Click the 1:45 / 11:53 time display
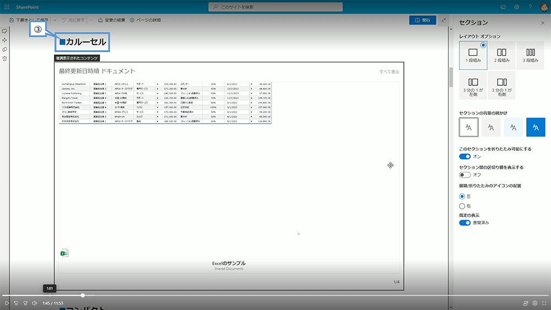Image resolution: width=551 pixels, height=310 pixels. (x=53, y=303)
